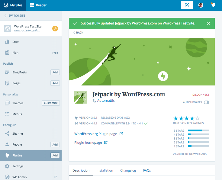Switch to the Changelog tab
Viewport: 222px width, 180px height.
tap(128, 170)
